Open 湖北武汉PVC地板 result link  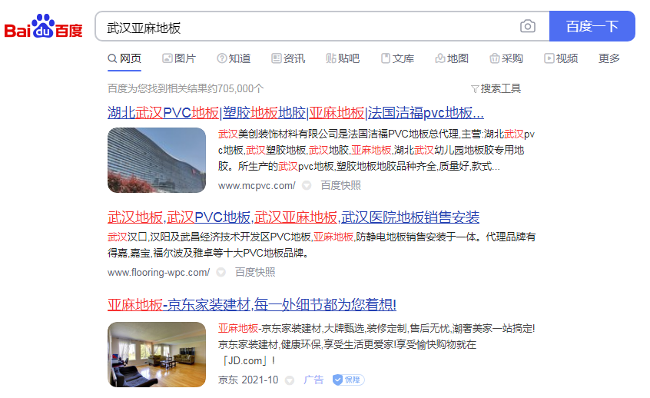pyautogui.click(x=296, y=113)
